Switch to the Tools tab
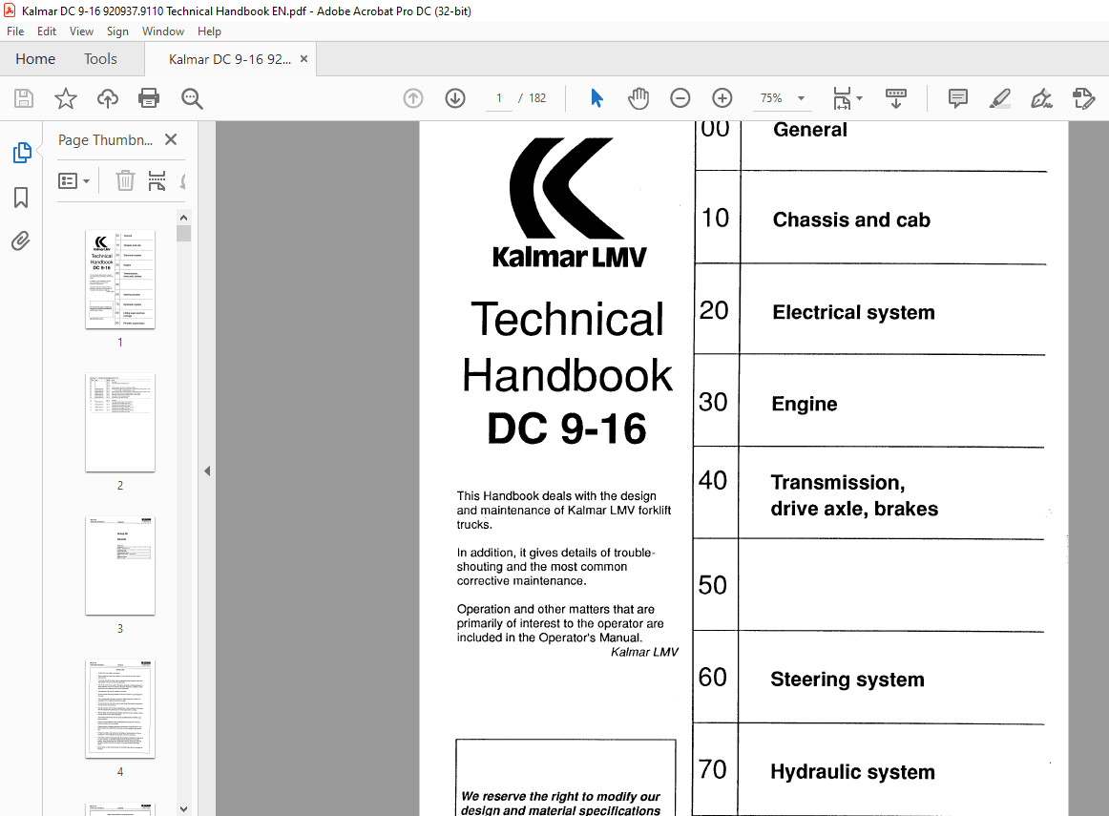 click(100, 58)
